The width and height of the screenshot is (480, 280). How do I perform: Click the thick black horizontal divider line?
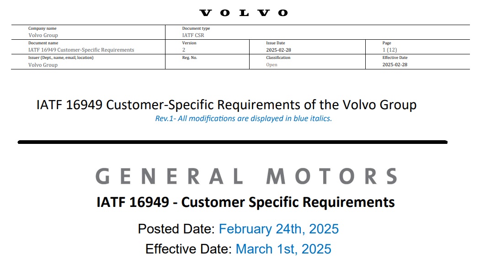pyautogui.click(x=233, y=142)
